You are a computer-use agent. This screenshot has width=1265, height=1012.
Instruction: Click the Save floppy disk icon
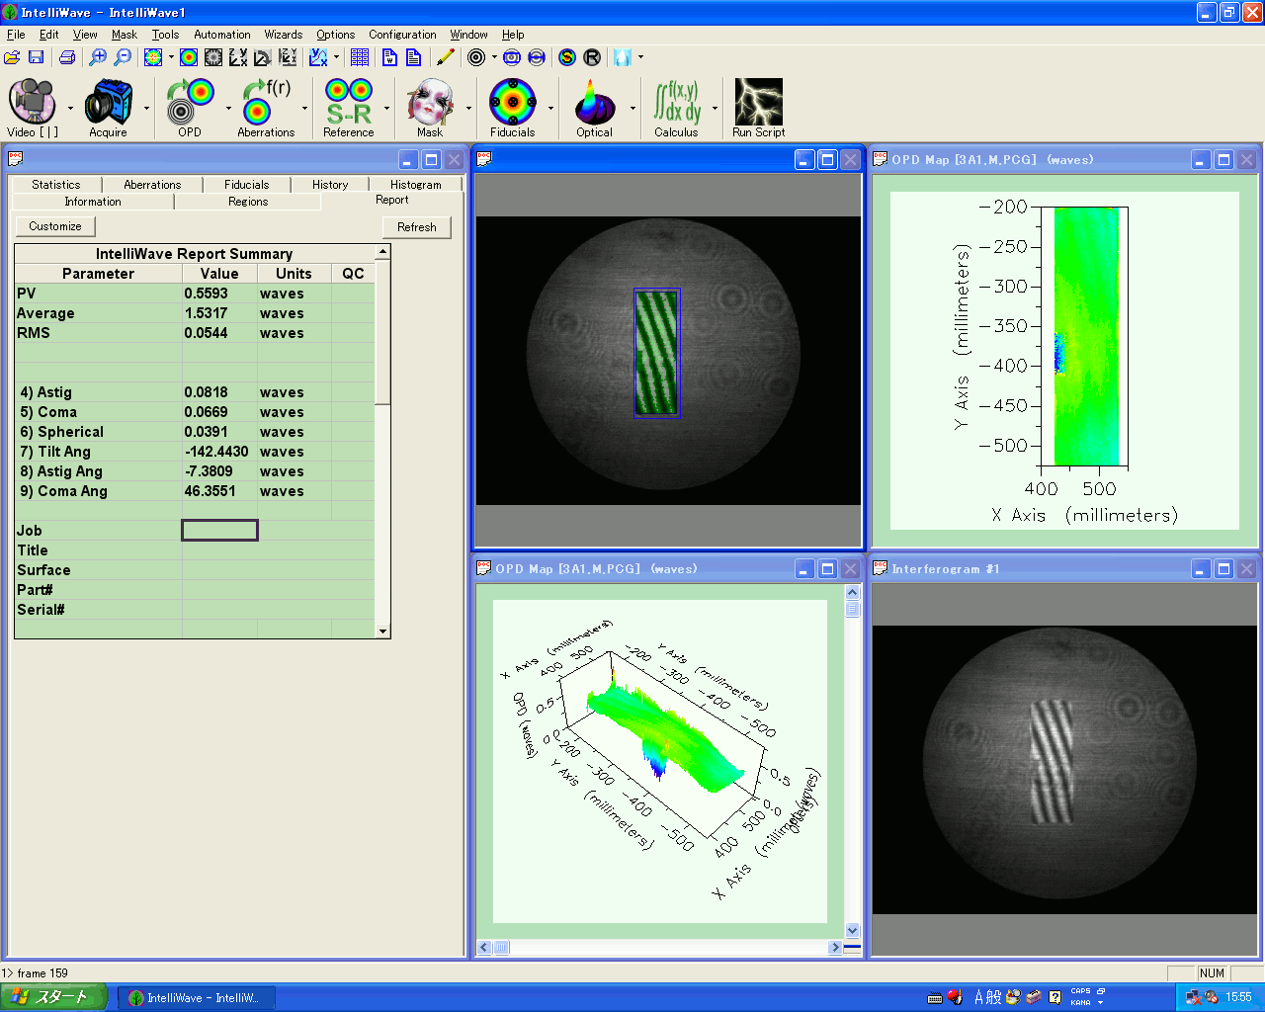pyautogui.click(x=36, y=57)
